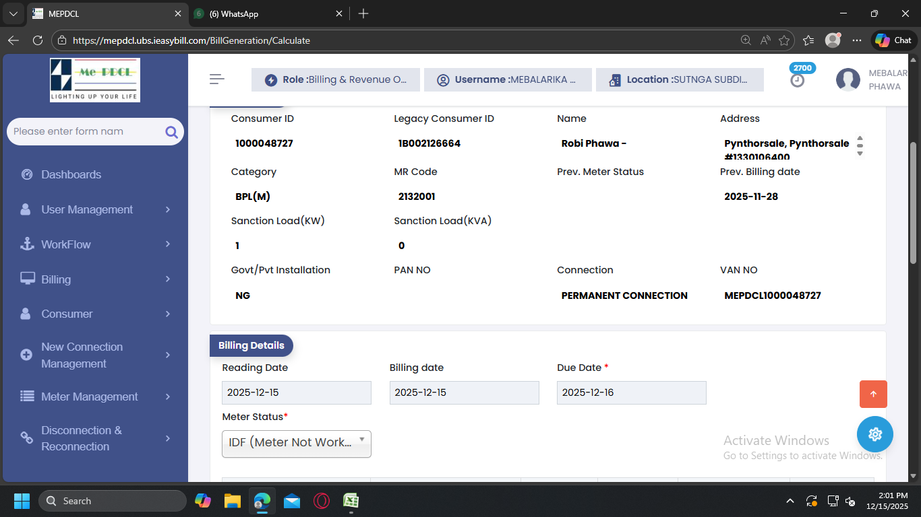Click the Due Date input field
The width and height of the screenshot is (921, 517).
(631, 392)
